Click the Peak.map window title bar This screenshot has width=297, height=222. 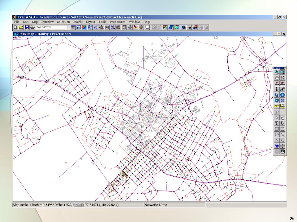click(150, 34)
